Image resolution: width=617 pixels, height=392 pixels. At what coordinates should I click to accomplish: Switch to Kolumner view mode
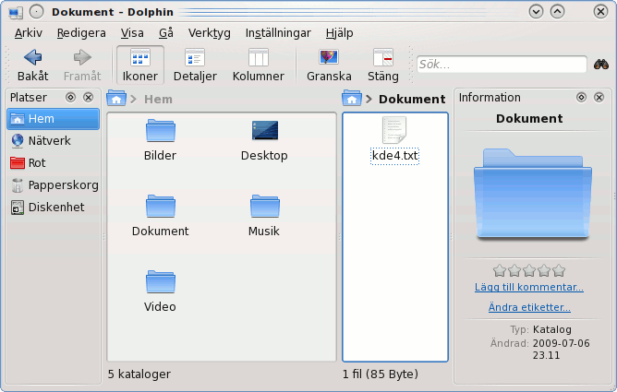[258, 65]
